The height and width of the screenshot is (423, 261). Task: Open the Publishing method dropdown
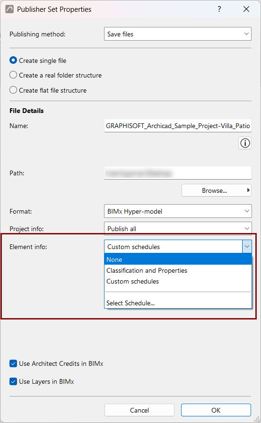(178, 34)
